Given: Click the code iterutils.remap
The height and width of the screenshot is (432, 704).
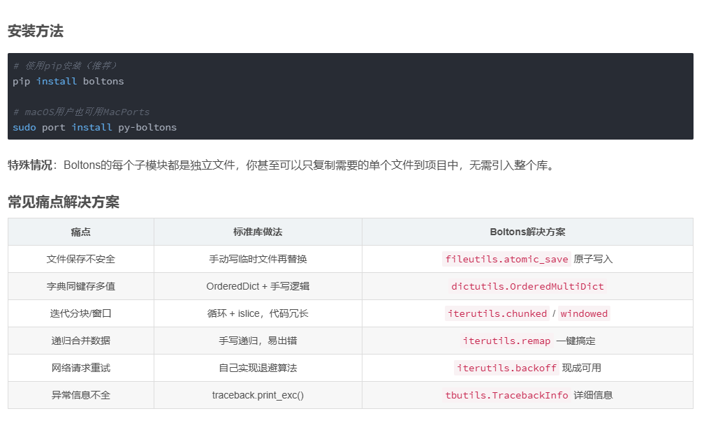Looking at the screenshot, I should 506,341.
